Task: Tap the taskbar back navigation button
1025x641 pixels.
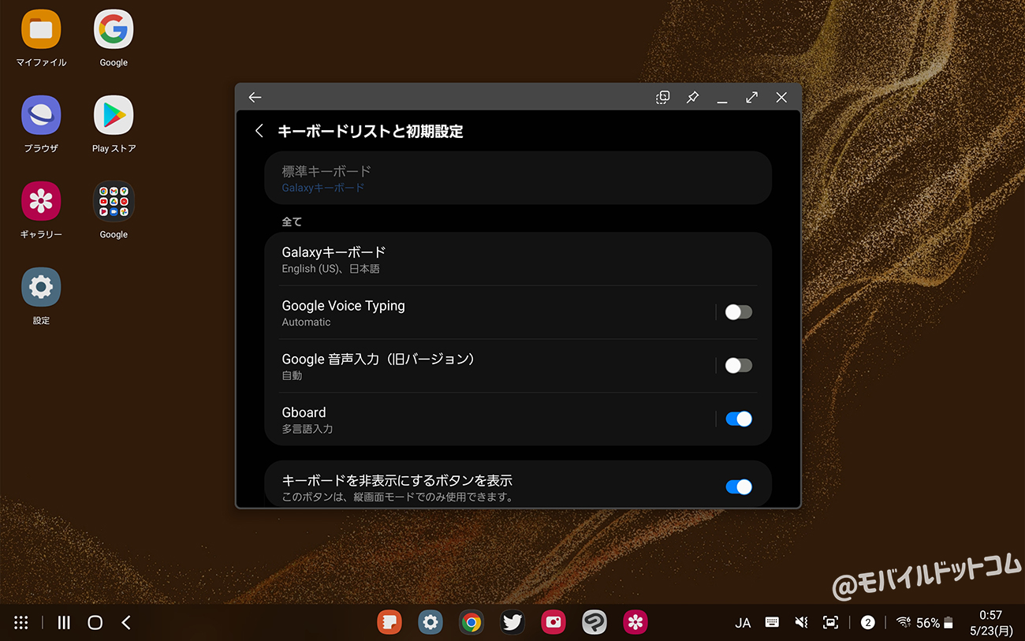Action: (126, 622)
